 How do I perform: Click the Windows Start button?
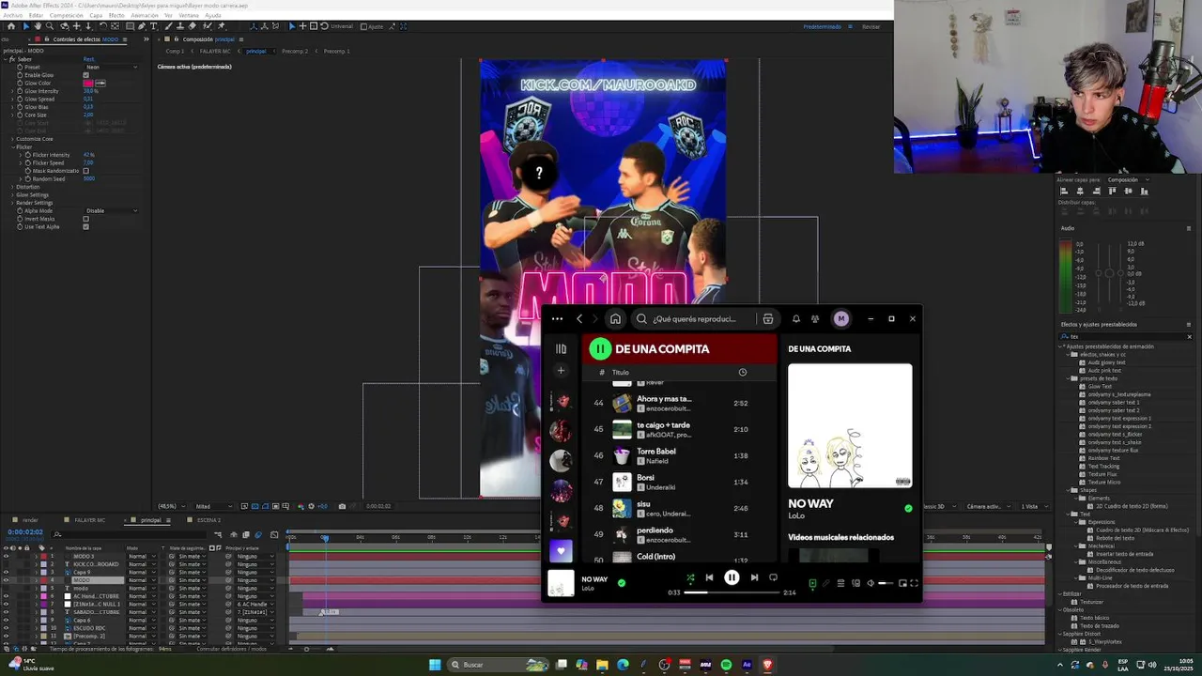pyautogui.click(x=435, y=665)
